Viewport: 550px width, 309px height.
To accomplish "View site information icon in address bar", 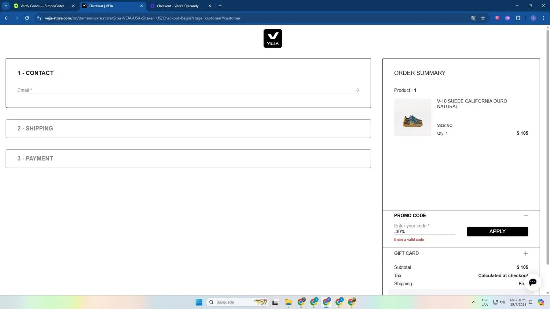I will pos(39,18).
